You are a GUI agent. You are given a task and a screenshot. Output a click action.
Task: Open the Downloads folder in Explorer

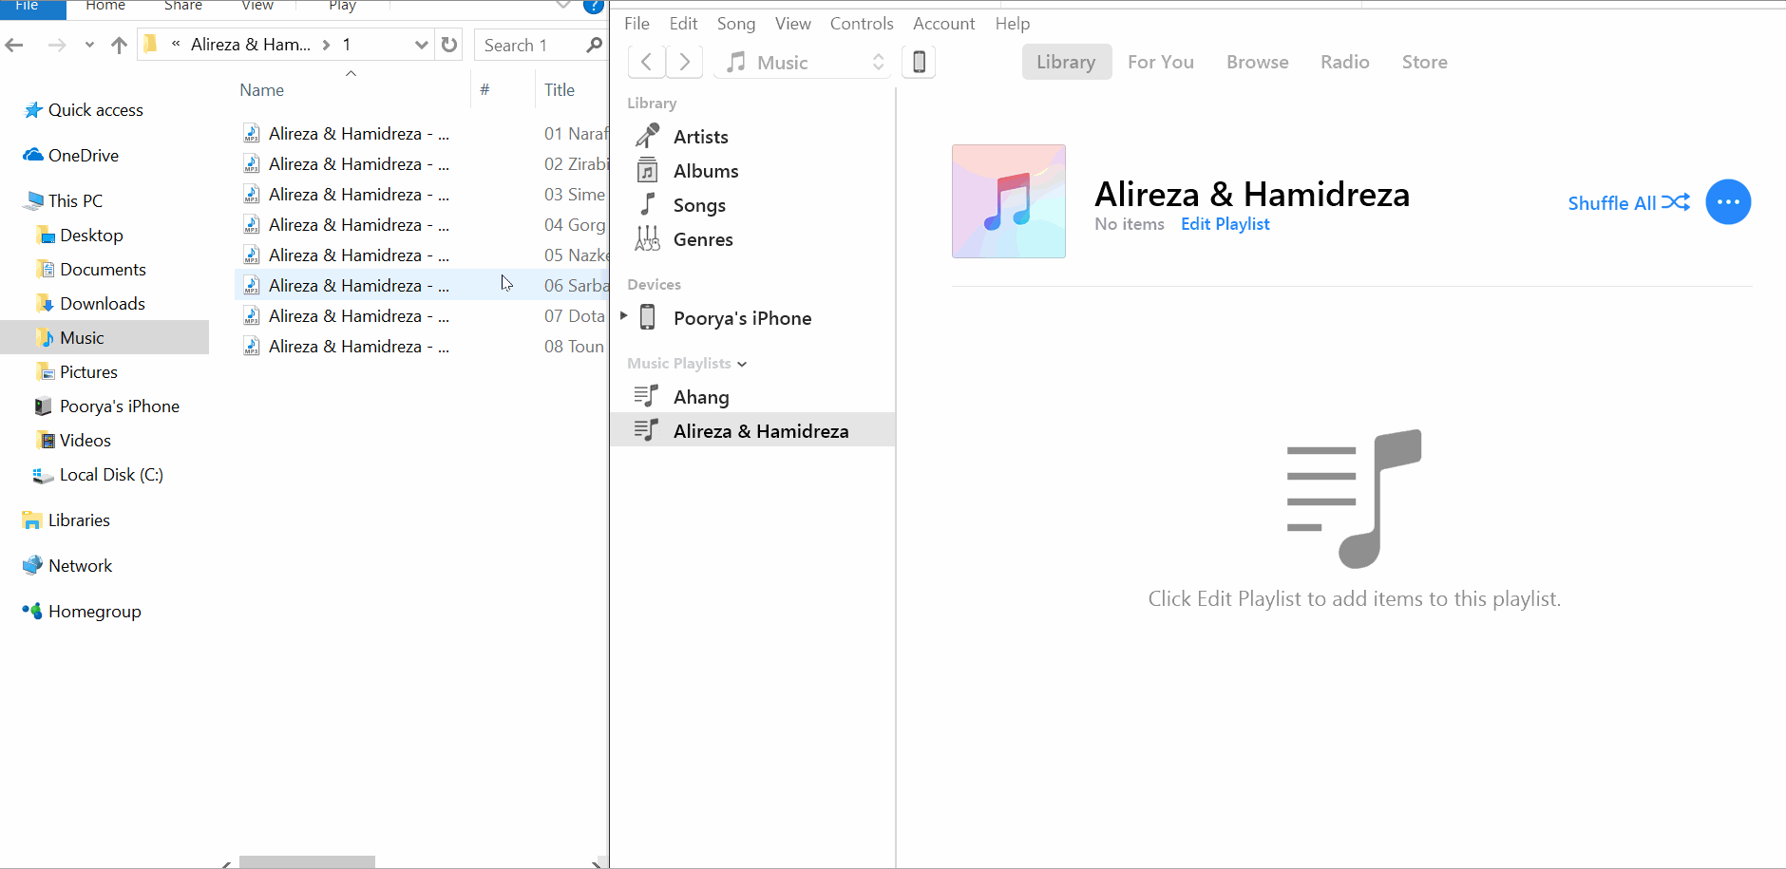[102, 304]
